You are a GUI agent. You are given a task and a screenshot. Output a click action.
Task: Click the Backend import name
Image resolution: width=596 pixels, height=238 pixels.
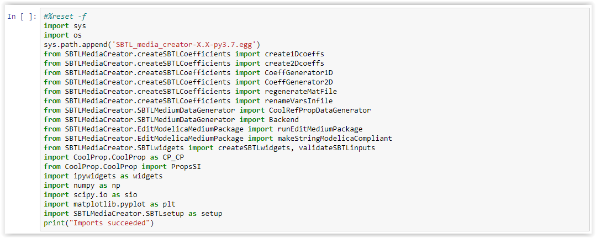[x=284, y=120]
